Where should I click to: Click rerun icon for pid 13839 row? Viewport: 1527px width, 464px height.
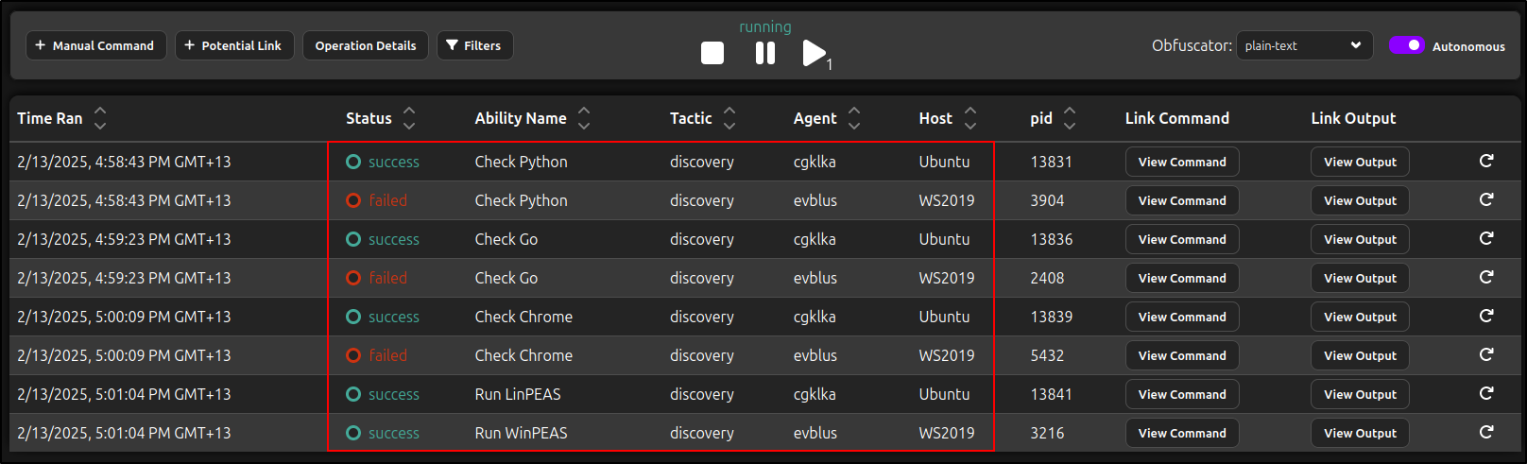[1486, 317]
